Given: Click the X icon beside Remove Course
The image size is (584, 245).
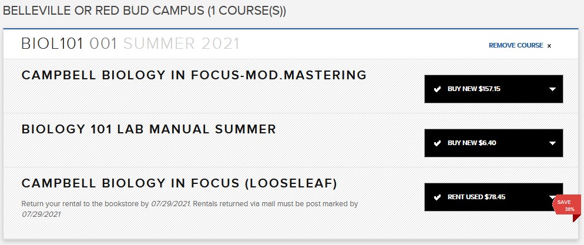Looking at the screenshot, I should 549,46.
